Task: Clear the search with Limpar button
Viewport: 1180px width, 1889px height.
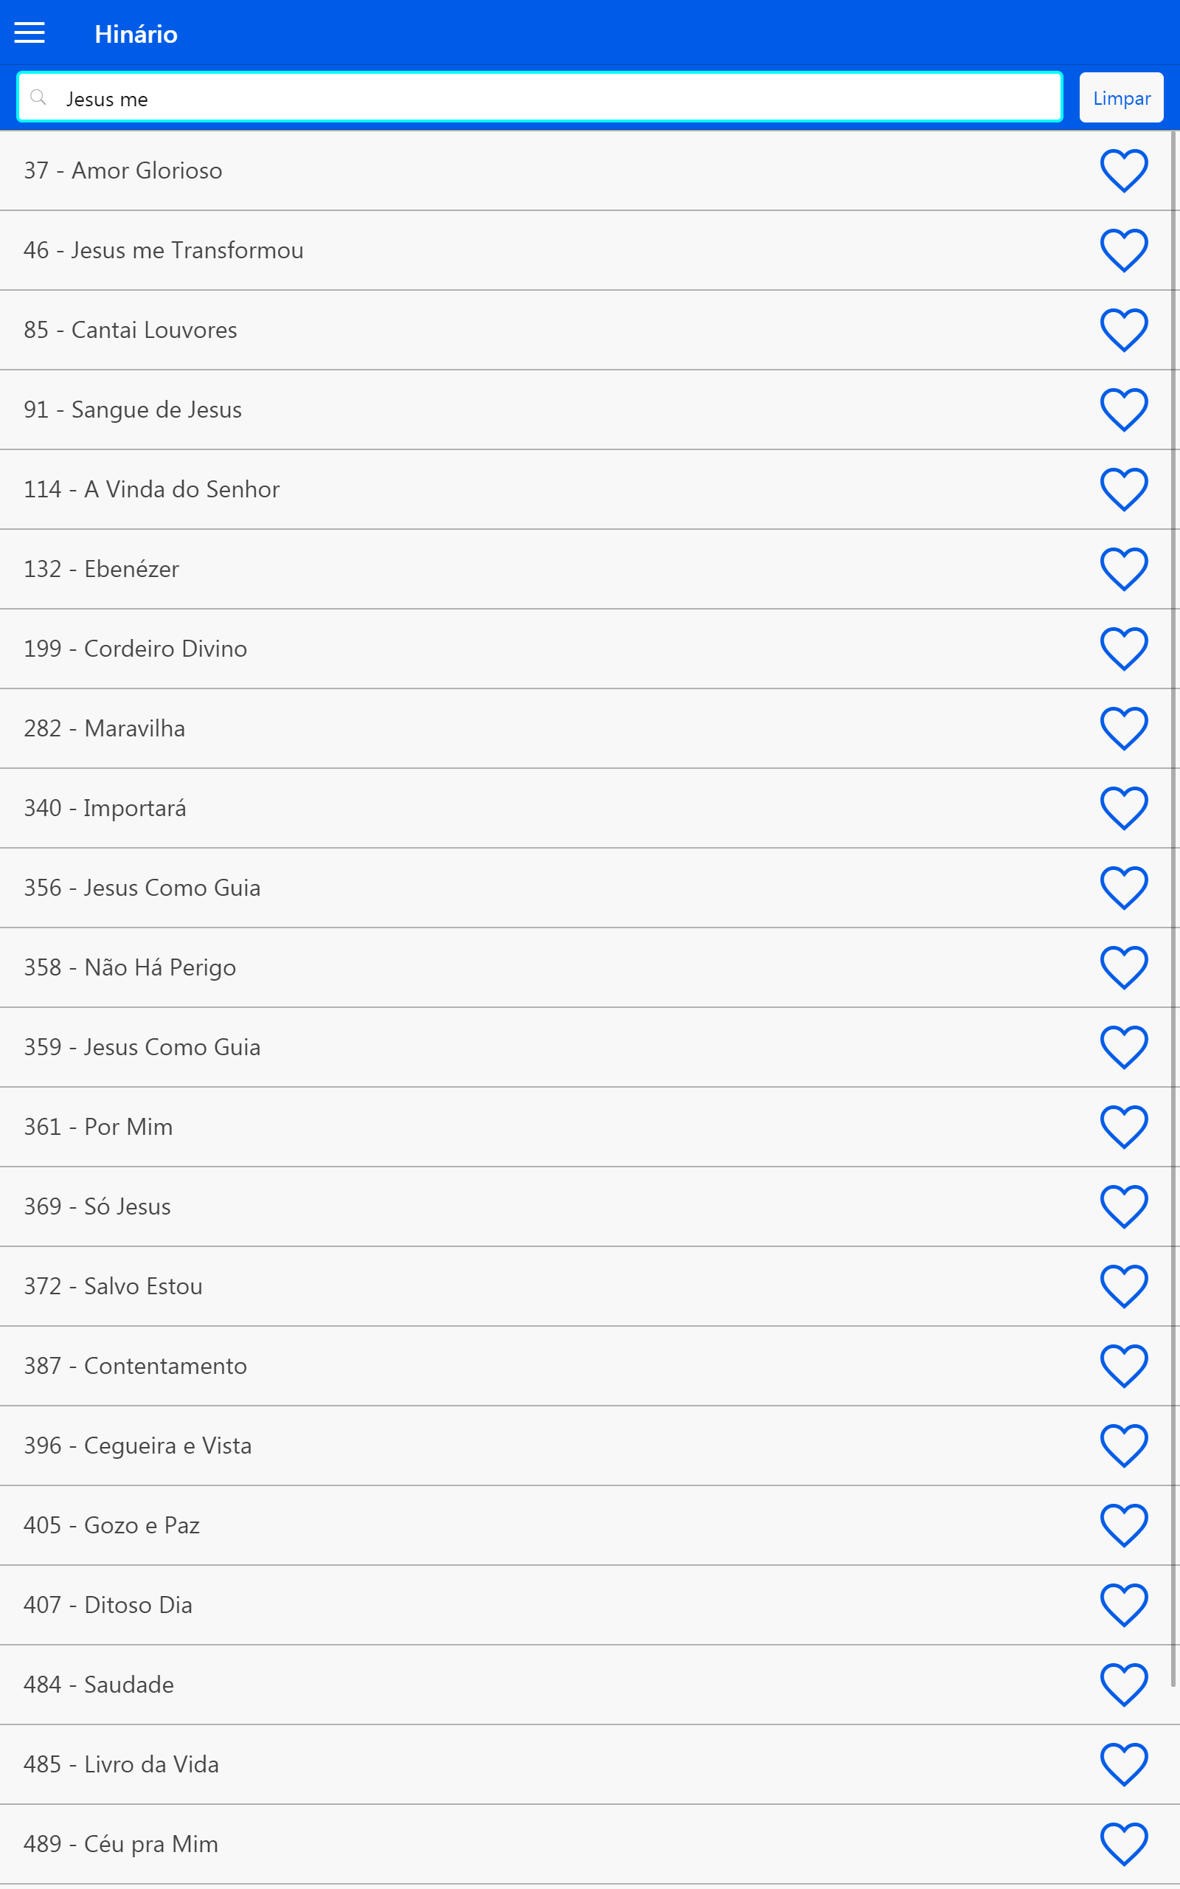Action: [x=1121, y=97]
